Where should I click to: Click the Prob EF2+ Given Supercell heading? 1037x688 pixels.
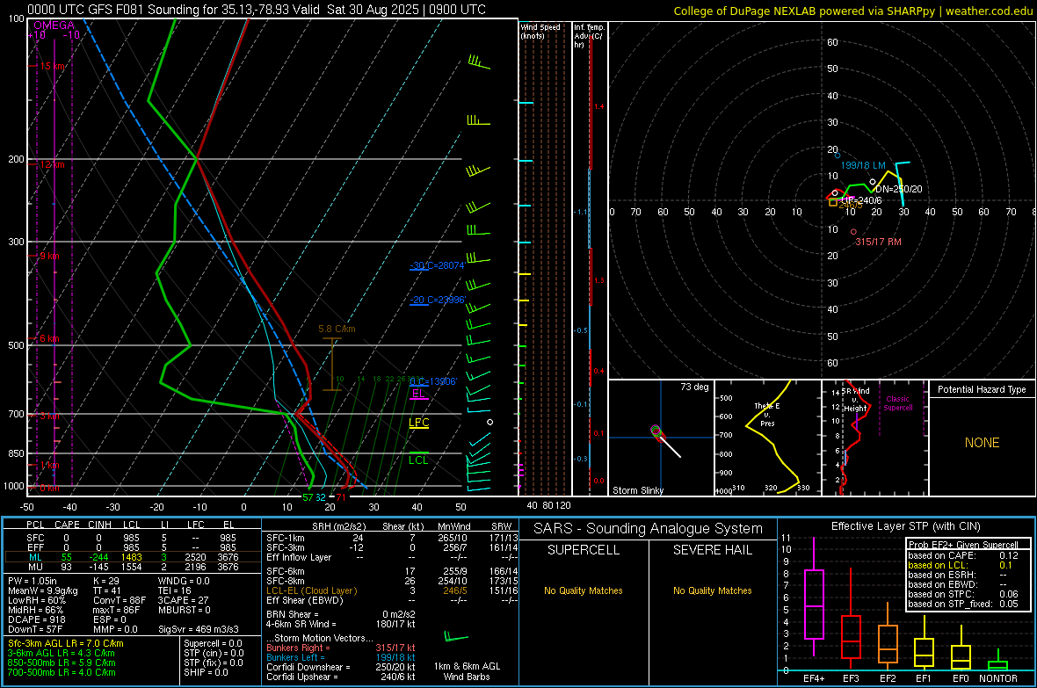pyautogui.click(x=963, y=545)
